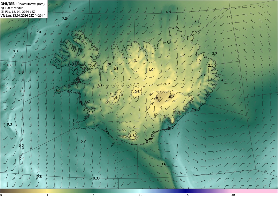This screenshot has height=197, width=278.
Task: Click the 2.1 value label
Action: coord(210,65)
